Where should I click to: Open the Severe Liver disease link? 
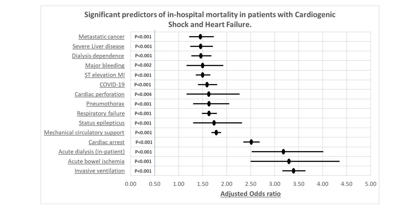[x=98, y=46]
